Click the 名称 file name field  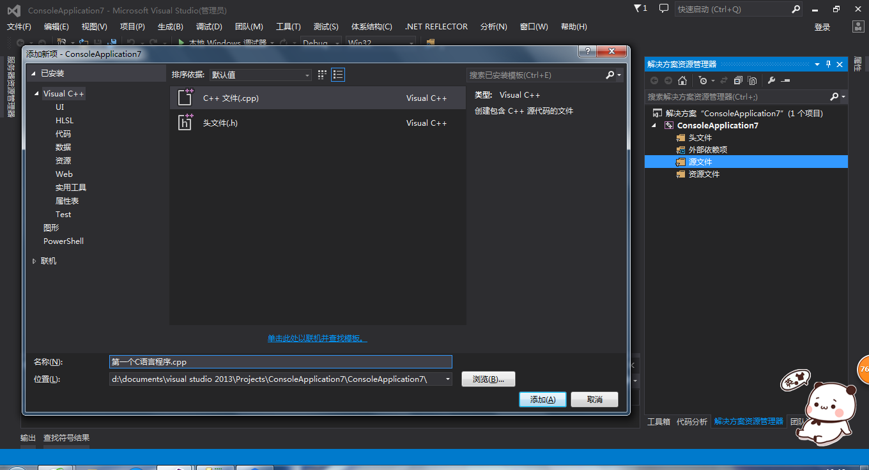[281, 361]
